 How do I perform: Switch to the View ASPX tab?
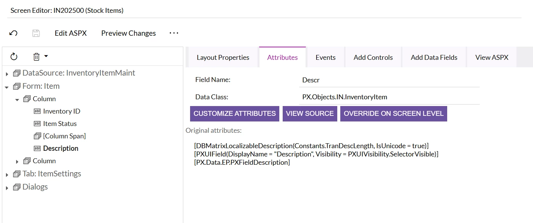coord(492,58)
